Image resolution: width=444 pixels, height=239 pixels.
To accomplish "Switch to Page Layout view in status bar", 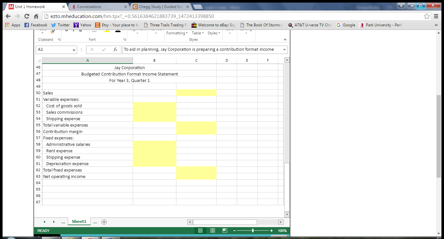I will (212, 230).
